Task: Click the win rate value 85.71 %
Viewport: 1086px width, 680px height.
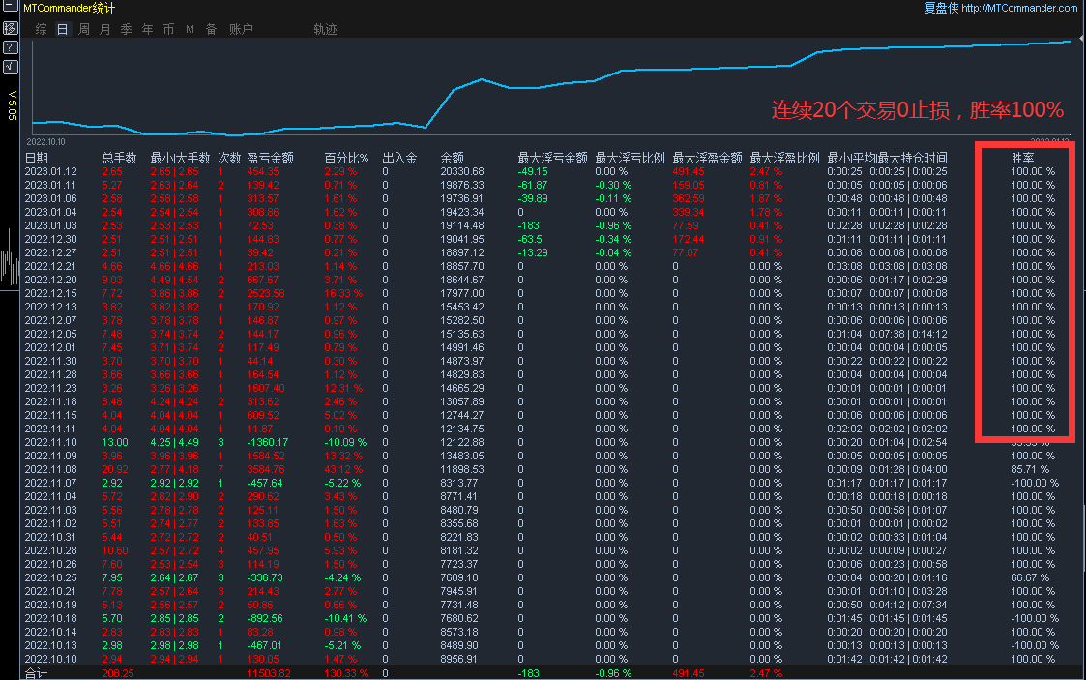Action: (x=1030, y=469)
